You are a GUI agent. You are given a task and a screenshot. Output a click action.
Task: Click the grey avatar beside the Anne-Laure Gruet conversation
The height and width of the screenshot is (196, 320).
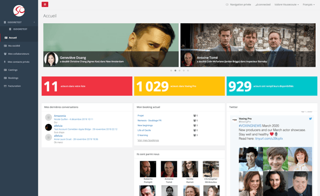(x=48, y=138)
